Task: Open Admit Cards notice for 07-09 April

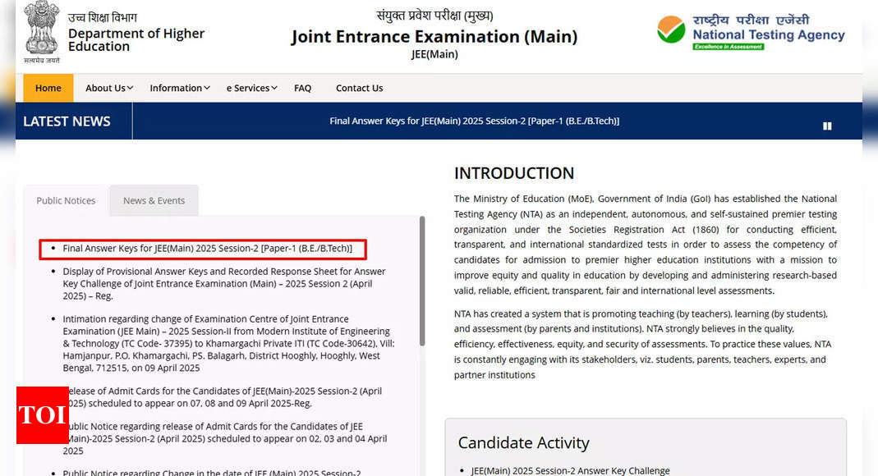Action: point(223,397)
